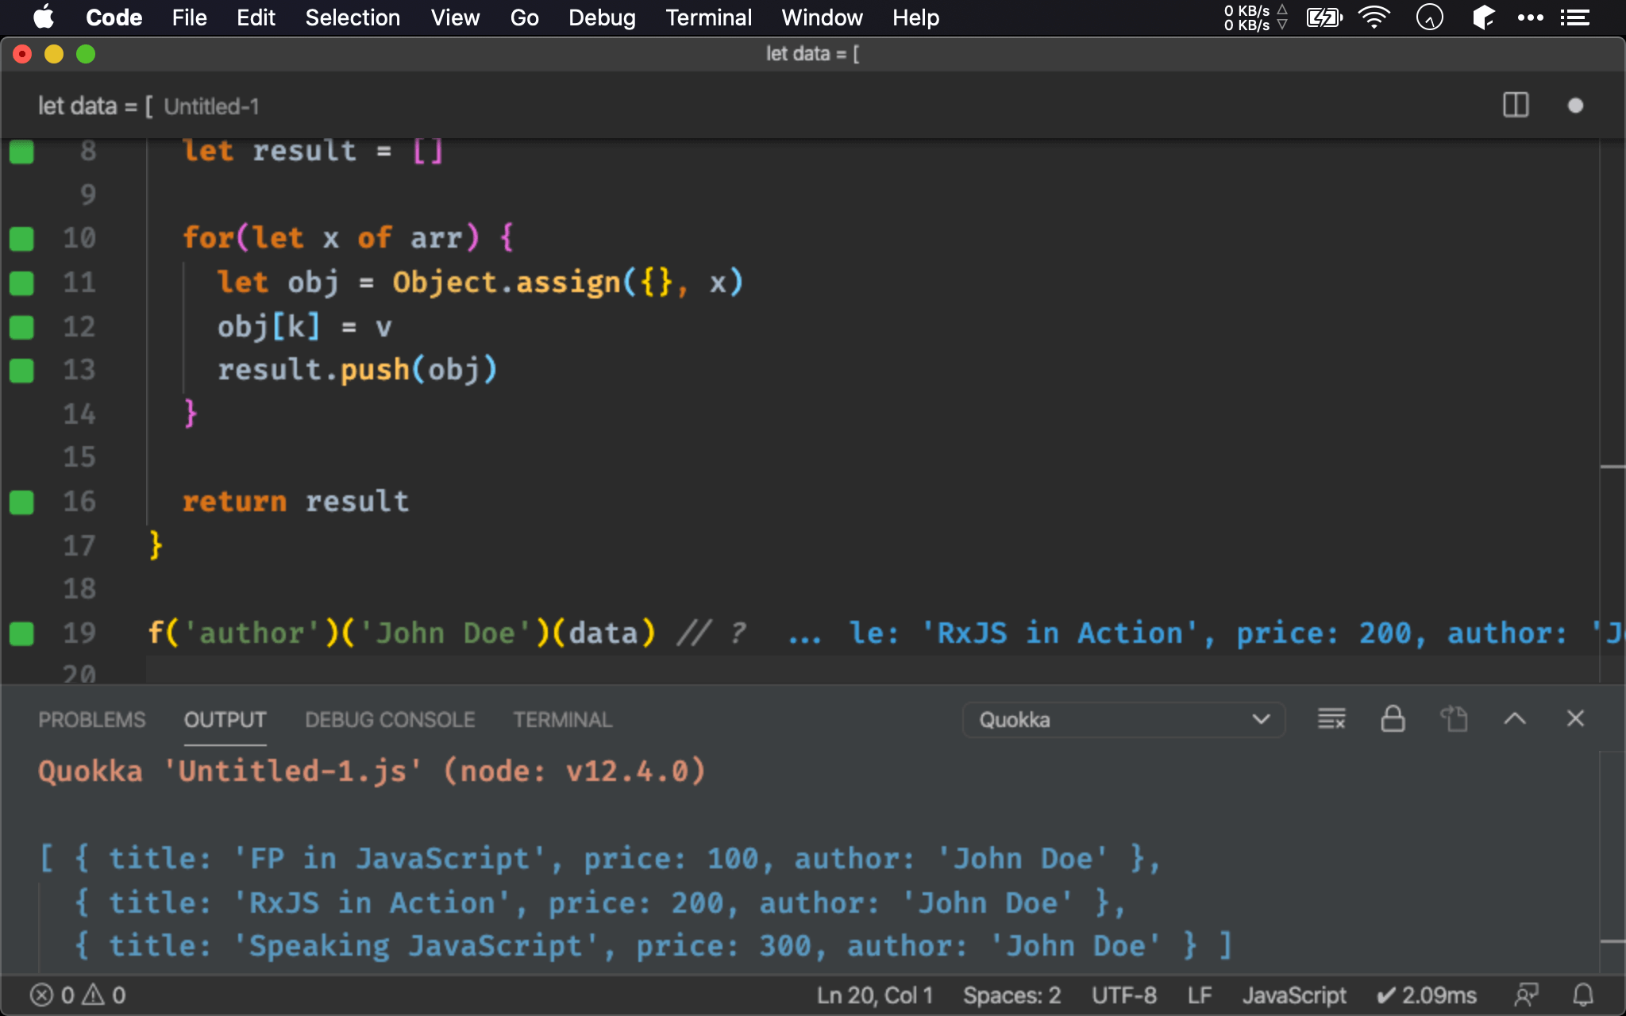Switch to the PROBLEMS panel tab

(x=92, y=720)
